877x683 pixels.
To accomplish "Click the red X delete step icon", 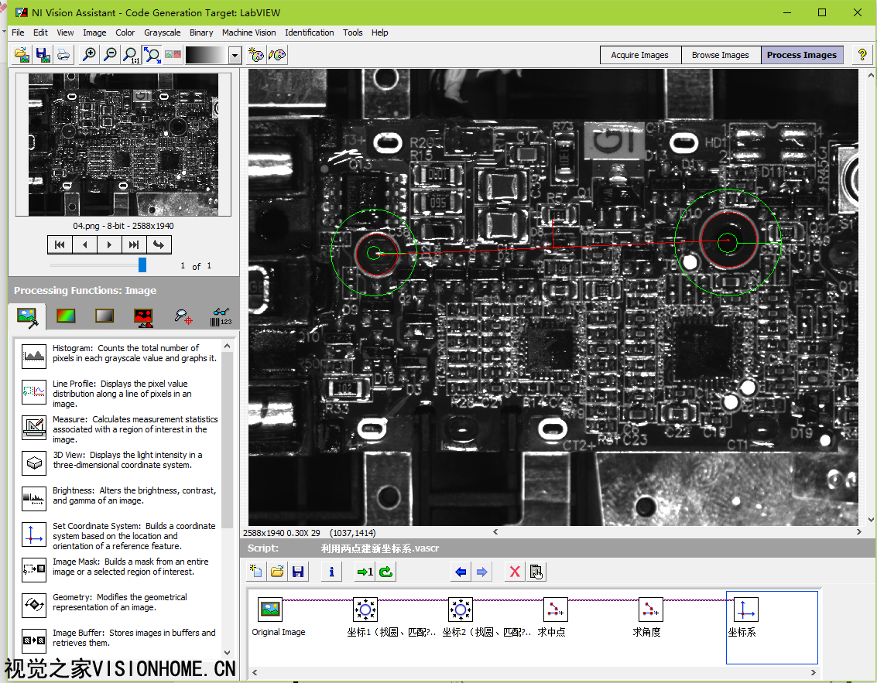I will coord(514,572).
